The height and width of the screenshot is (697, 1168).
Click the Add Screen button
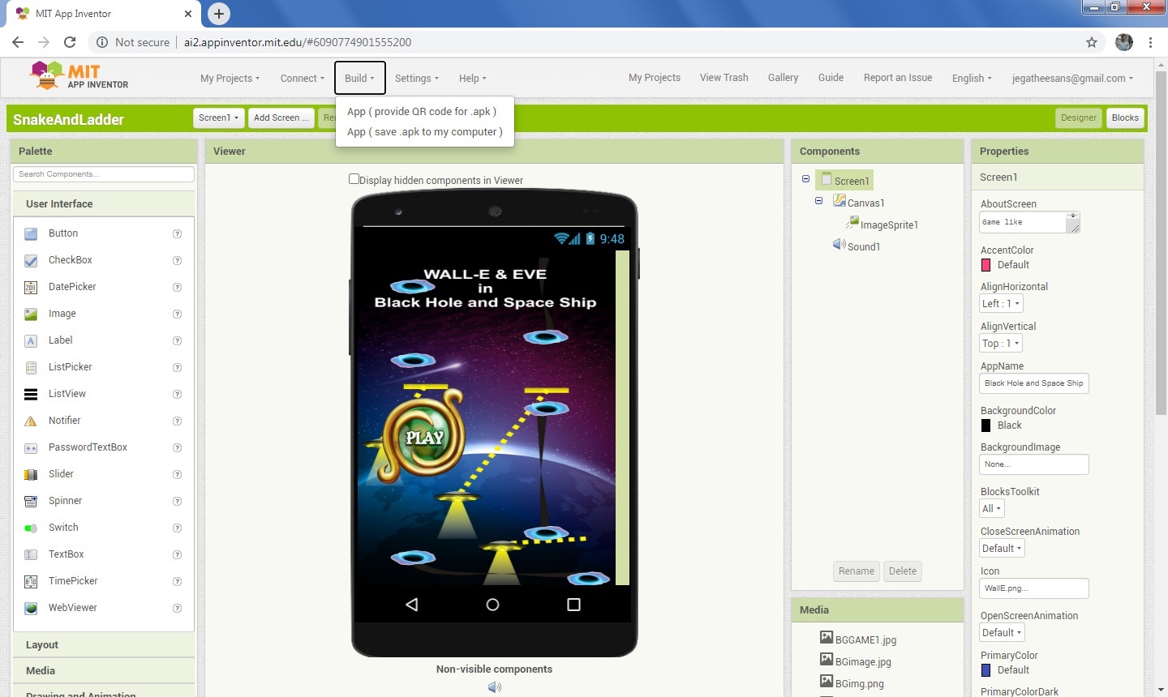281,118
